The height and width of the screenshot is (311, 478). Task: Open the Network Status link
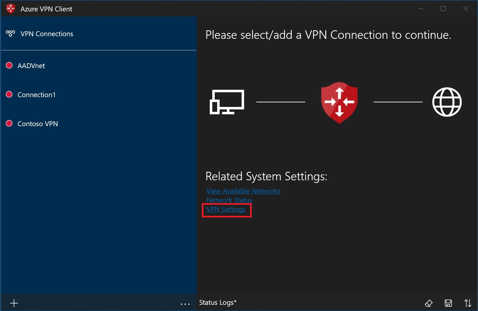pos(229,200)
